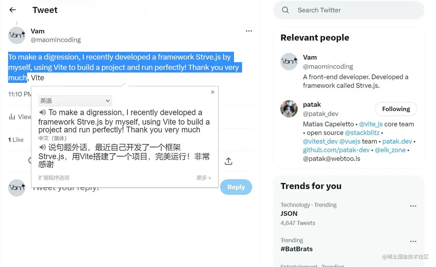436x267 pixels.
Task: Click the search magnifier icon
Action: tap(285, 10)
